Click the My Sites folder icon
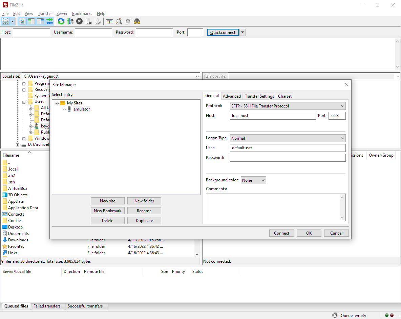Screen dimensions: 401x319 point(63,103)
